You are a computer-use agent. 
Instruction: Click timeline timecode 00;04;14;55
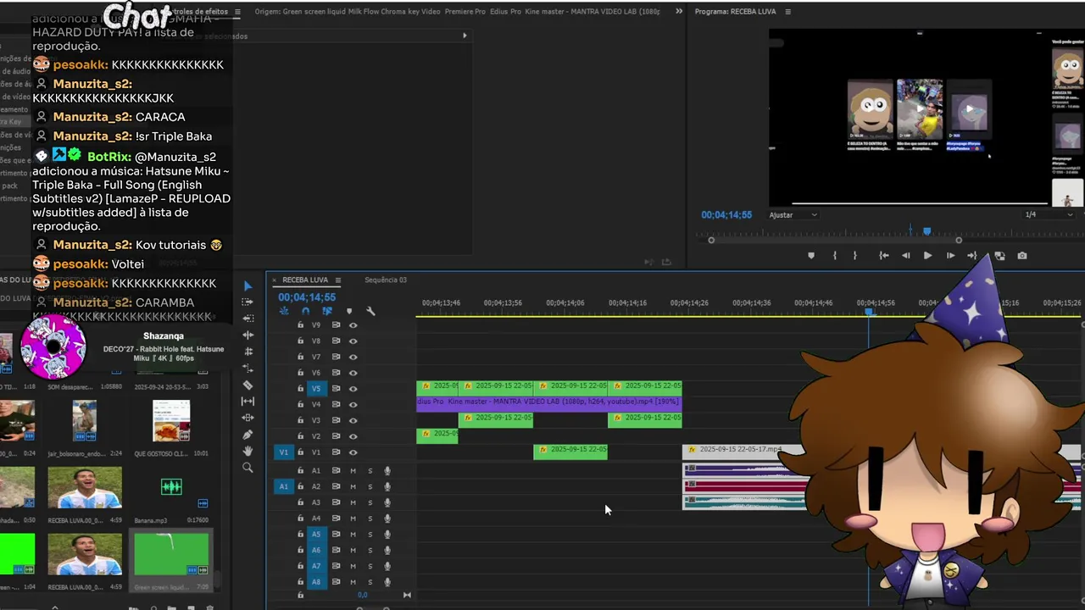pyautogui.click(x=307, y=297)
